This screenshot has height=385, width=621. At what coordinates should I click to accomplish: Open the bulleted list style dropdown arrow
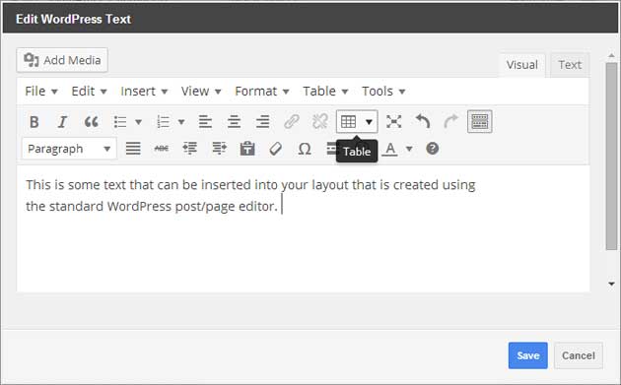[x=138, y=122]
